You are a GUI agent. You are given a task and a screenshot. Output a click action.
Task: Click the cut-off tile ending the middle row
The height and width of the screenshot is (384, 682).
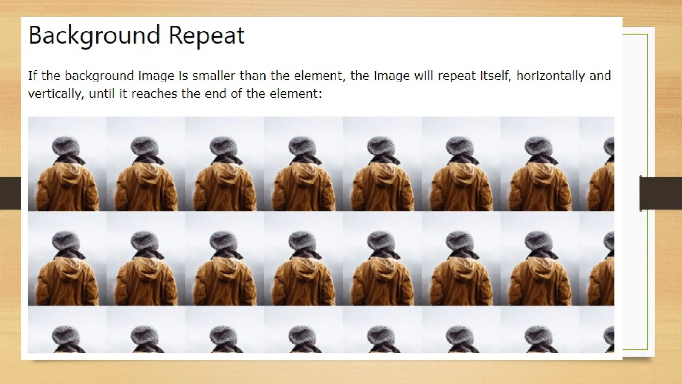(x=597, y=258)
